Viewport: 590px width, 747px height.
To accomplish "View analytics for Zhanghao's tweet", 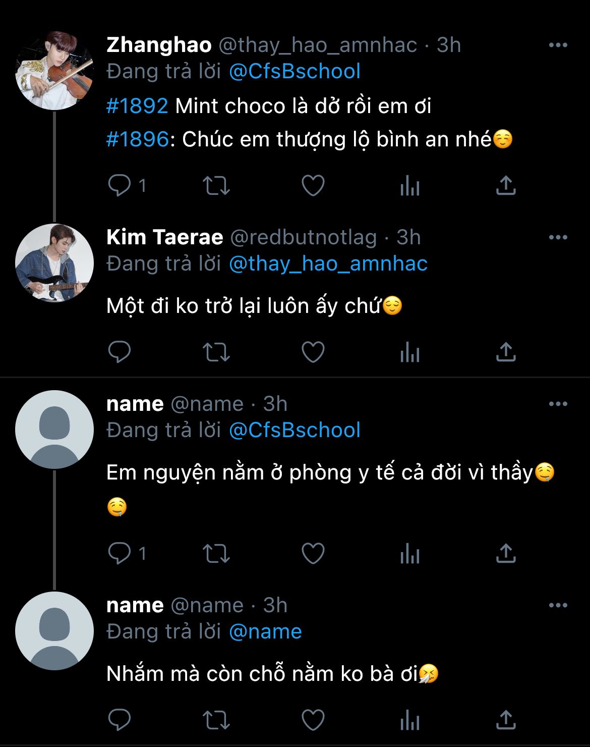I will pyautogui.click(x=409, y=186).
